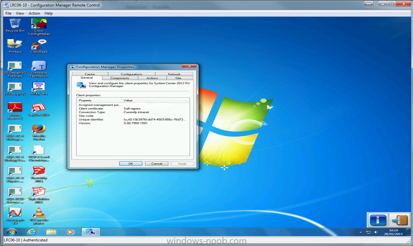Click the Property column header

tap(99, 100)
